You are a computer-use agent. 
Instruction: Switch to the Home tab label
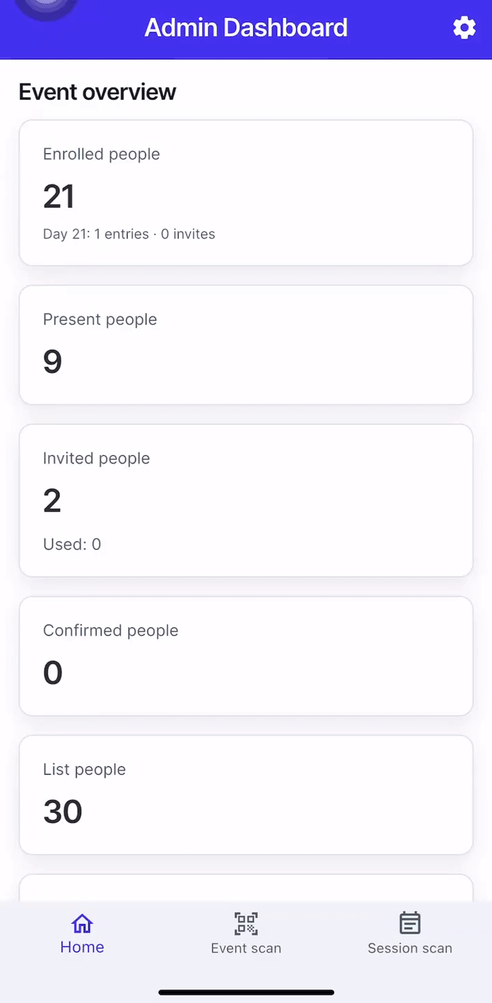point(82,947)
